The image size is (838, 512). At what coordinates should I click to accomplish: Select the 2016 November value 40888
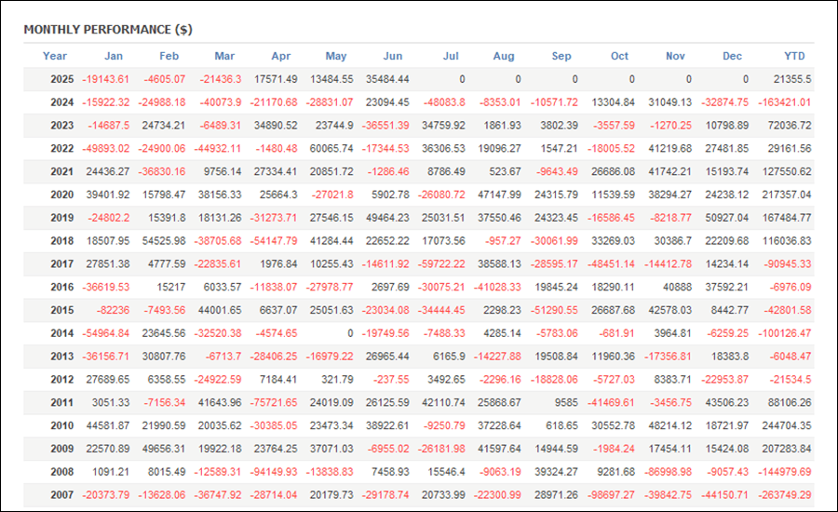coord(677,287)
